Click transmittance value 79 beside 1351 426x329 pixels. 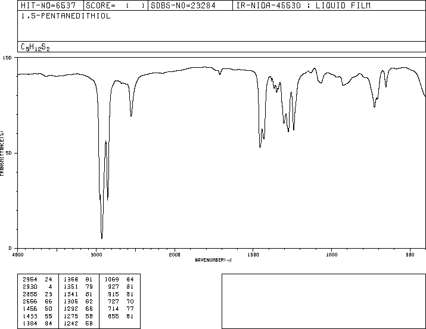tap(89, 287)
